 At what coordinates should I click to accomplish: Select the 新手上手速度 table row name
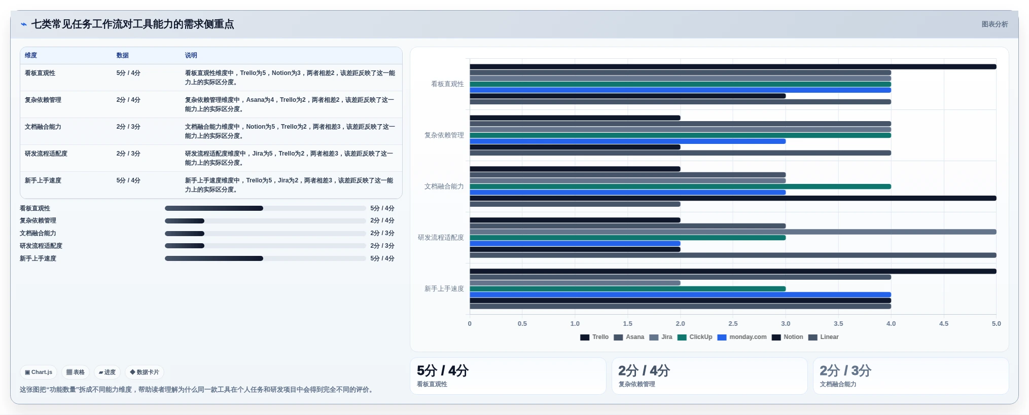click(43, 180)
